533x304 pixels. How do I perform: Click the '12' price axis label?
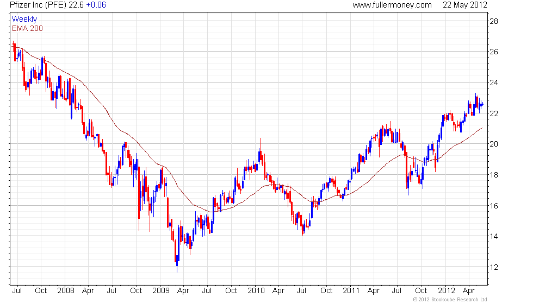pyautogui.click(x=494, y=267)
